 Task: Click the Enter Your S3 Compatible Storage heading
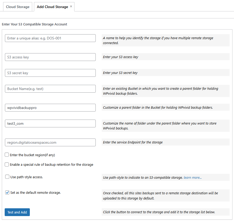[x=34, y=24]
